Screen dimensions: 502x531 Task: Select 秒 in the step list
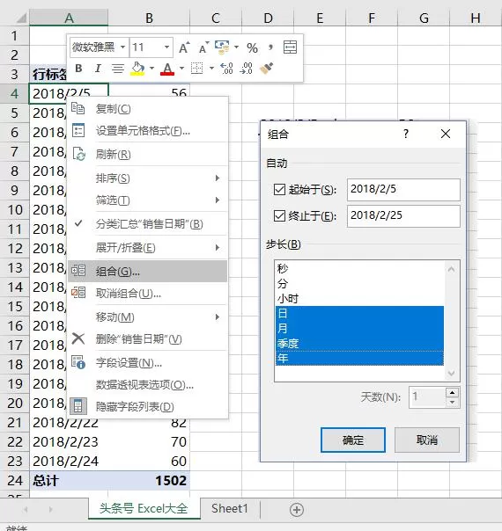tap(359, 268)
